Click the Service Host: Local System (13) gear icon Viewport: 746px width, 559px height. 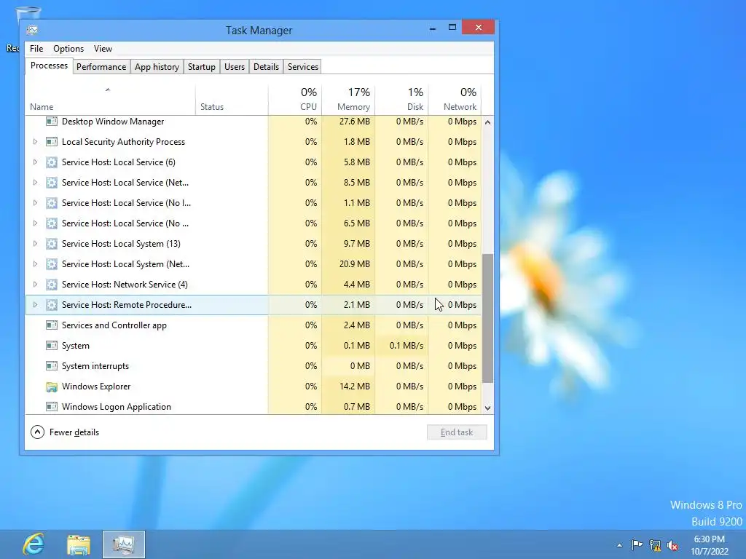[x=52, y=243]
